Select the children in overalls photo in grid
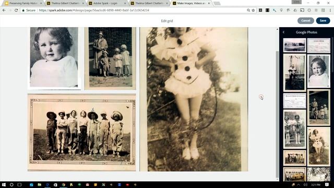334x188 pixels. pos(82,132)
